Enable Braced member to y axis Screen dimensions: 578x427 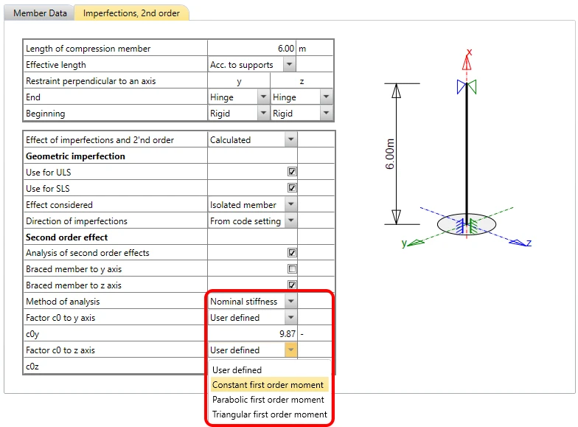(x=292, y=268)
